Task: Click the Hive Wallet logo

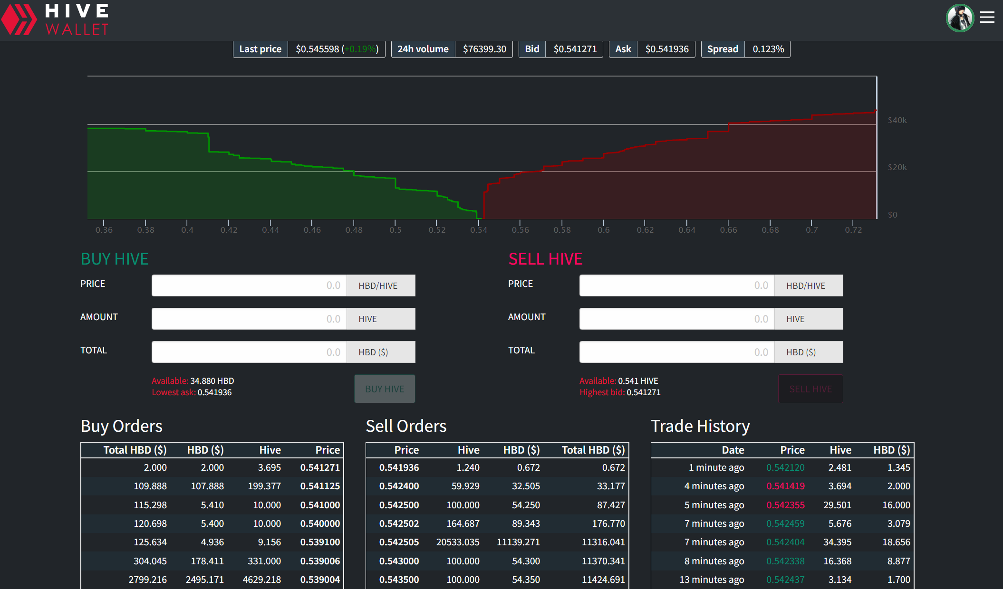Action: (55, 19)
